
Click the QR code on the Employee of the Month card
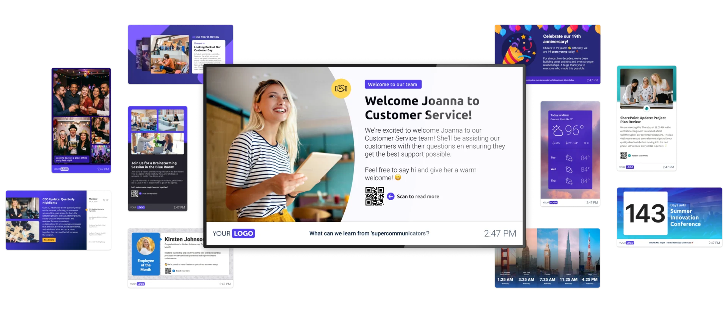pos(168,271)
